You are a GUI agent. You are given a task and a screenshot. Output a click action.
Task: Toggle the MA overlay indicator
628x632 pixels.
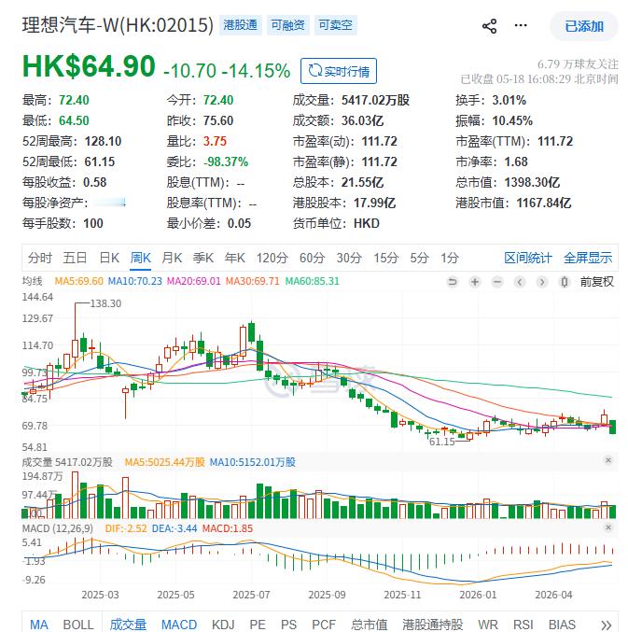tap(38, 625)
